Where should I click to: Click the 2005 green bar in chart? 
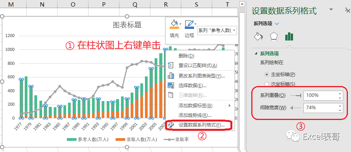click(x=156, y=71)
